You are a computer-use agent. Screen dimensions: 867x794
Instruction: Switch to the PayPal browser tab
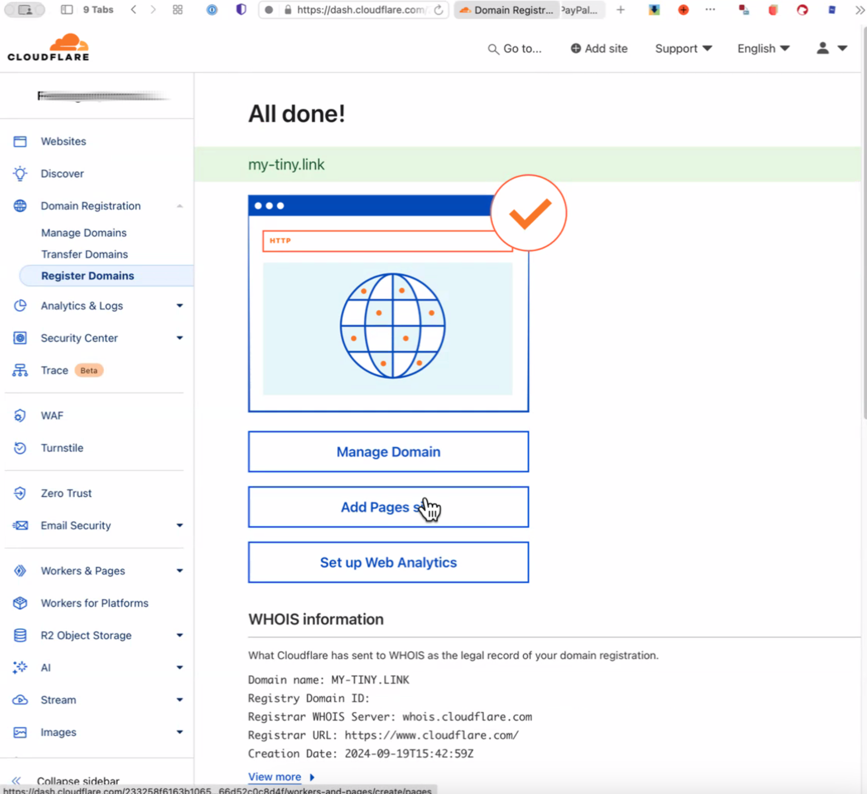(x=582, y=10)
